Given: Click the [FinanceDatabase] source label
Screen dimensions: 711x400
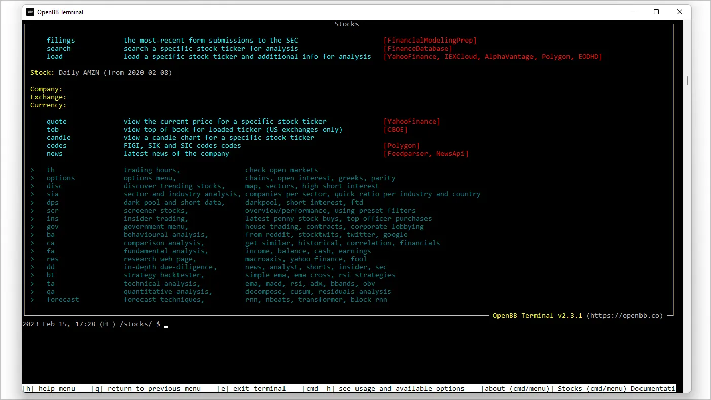Looking at the screenshot, I should [x=418, y=49].
